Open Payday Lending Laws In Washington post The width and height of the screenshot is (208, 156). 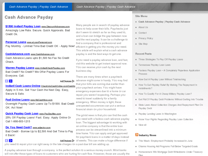tap(157, 114)
